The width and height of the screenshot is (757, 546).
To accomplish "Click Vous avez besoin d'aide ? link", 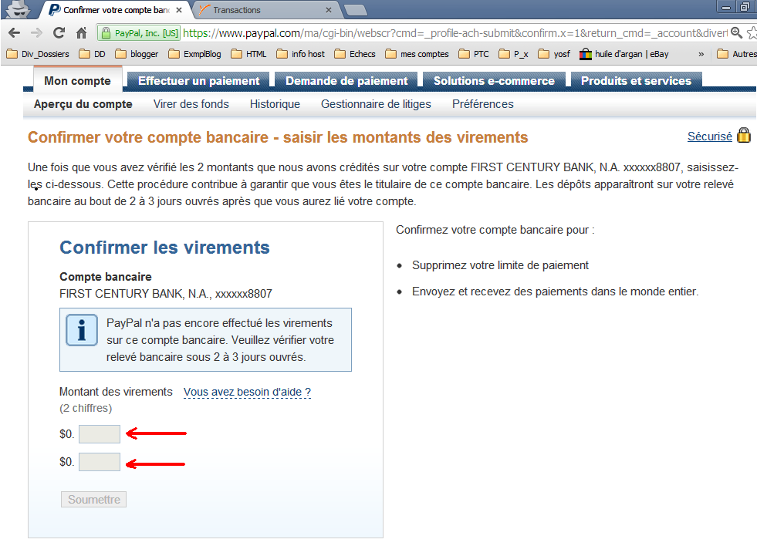I will pyautogui.click(x=247, y=392).
